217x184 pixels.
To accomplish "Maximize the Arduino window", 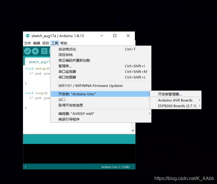I will coord(115,36).
